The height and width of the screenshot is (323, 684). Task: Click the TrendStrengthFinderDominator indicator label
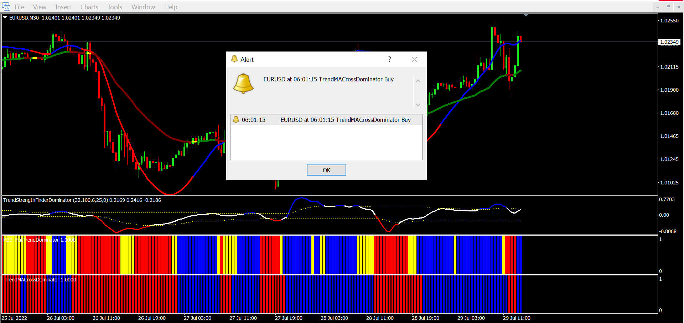37,200
